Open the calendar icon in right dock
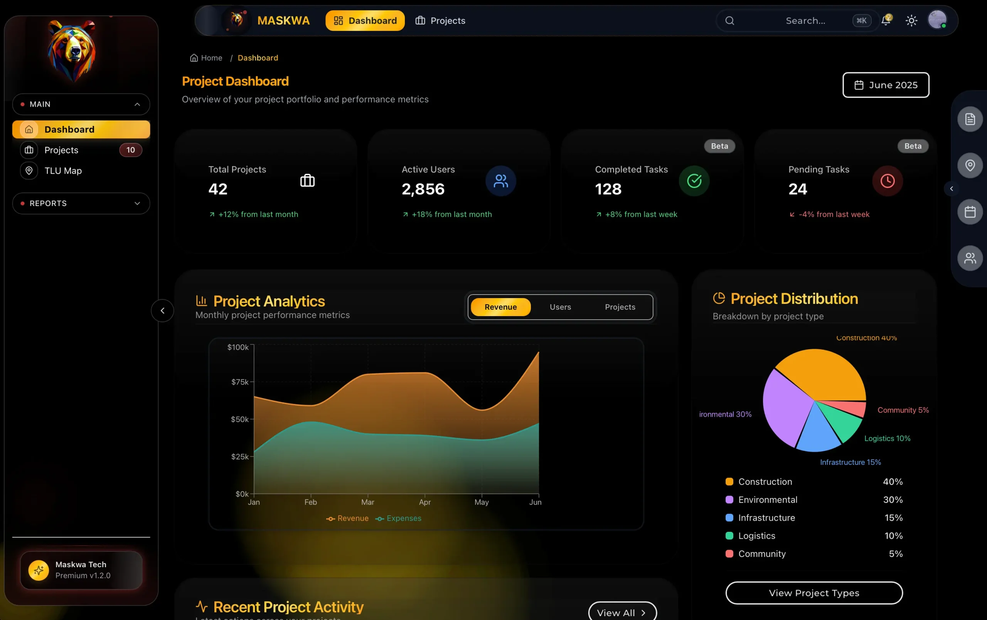 point(970,212)
